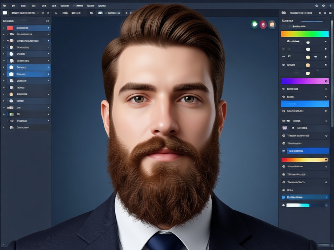Click the leftmost yellow icon in the top menu bar
The height and width of the screenshot is (250, 334).
(4, 6)
